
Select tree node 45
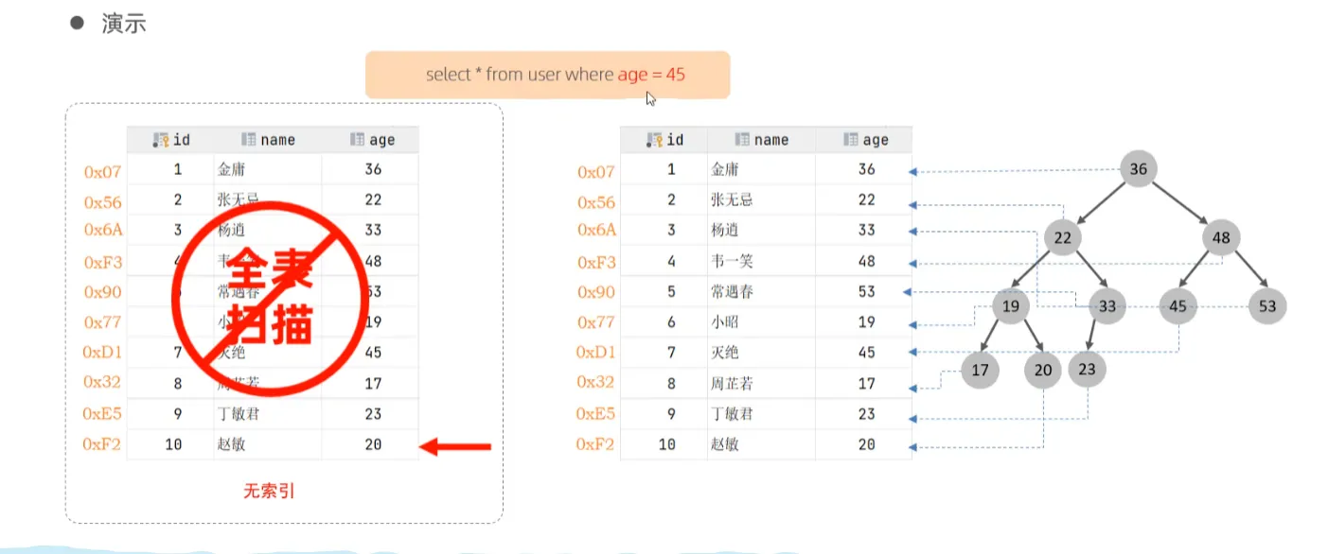pyautogui.click(x=1177, y=306)
